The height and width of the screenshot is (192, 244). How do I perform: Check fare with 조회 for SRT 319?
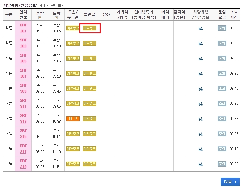click(x=222, y=164)
